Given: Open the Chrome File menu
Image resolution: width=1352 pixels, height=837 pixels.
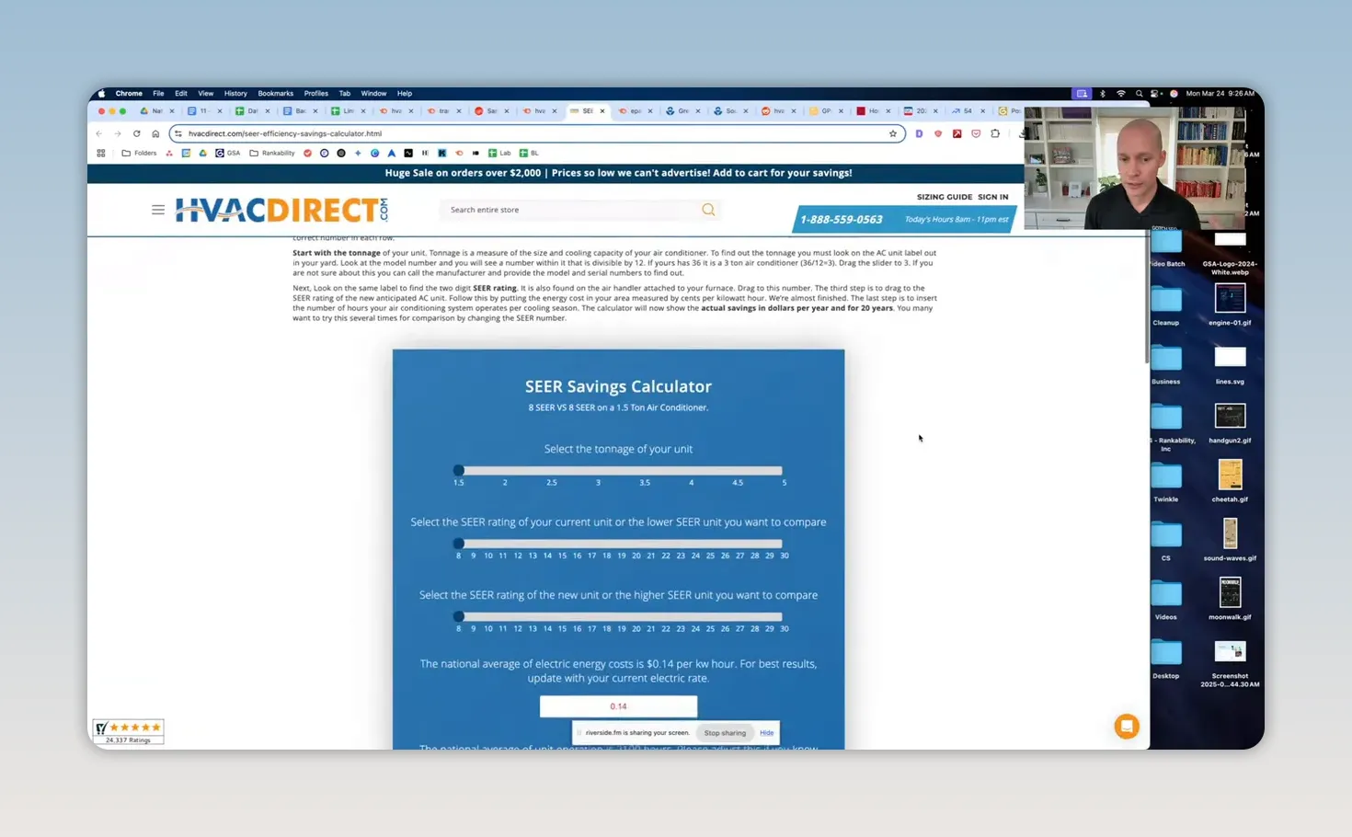Looking at the screenshot, I should (x=158, y=93).
